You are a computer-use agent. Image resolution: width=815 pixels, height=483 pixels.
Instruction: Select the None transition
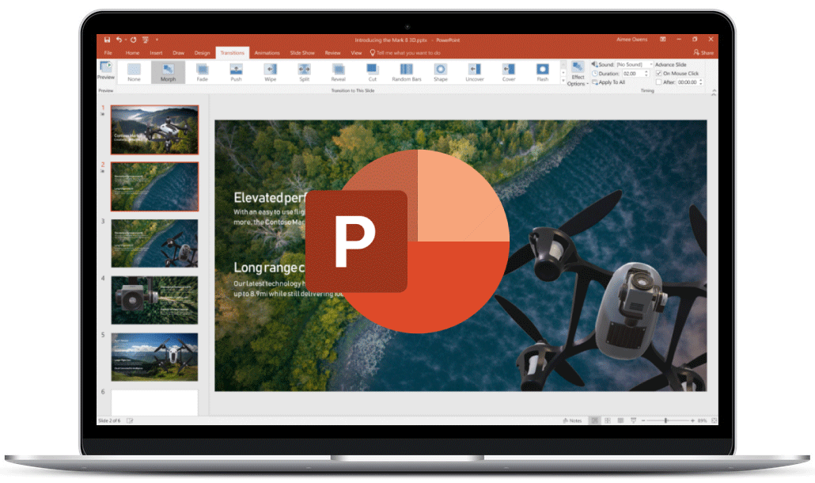134,72
